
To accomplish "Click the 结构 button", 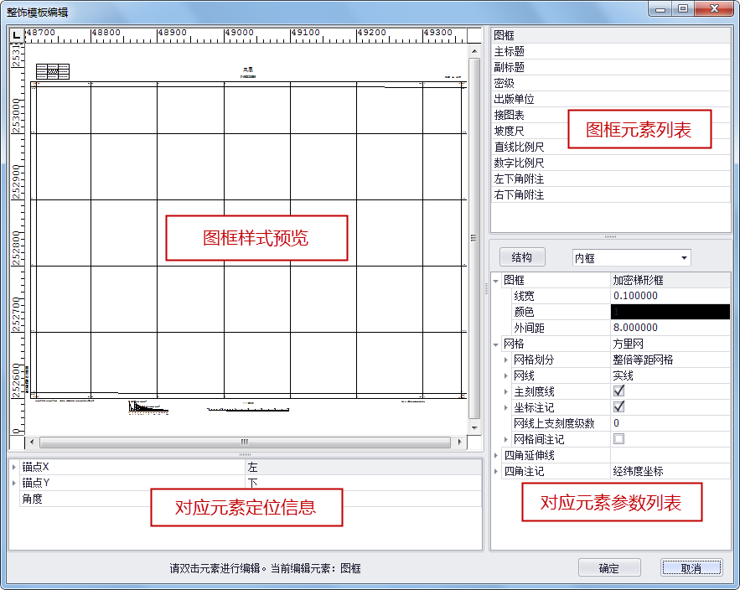I will pos(521,258).
